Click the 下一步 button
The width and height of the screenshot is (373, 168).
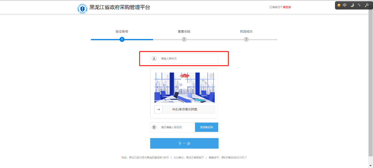click(x=184, y=143)
